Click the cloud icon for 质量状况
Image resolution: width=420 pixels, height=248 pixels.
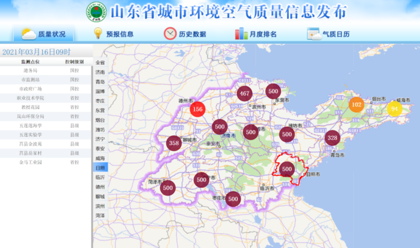[29, 34]
